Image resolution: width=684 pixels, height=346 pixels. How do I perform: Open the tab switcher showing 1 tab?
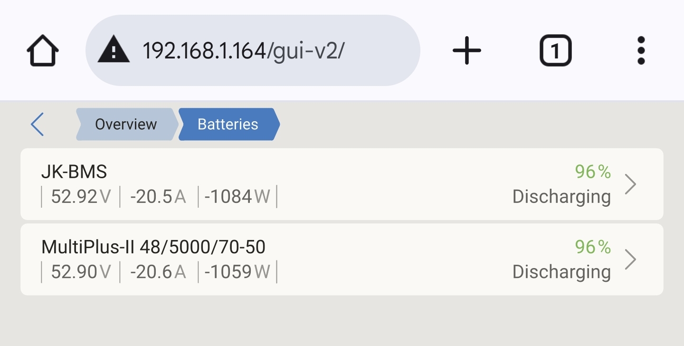click(x=555, y=50)
